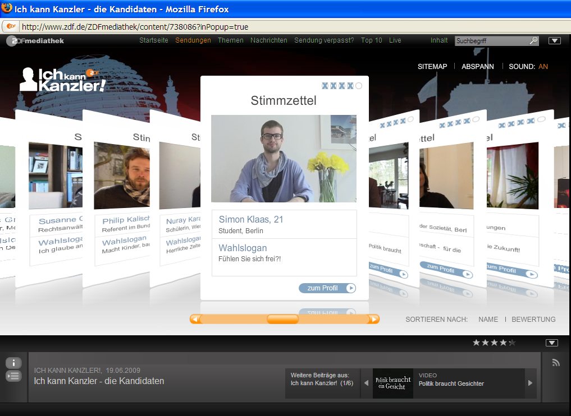Open the top-right dropdown arrow beside search
571x416 pixels.
(x=554, y=41)
